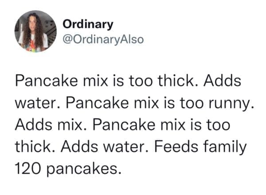Click the profile avatar picture
Viewport: 266px width, 195px height.
33,32
